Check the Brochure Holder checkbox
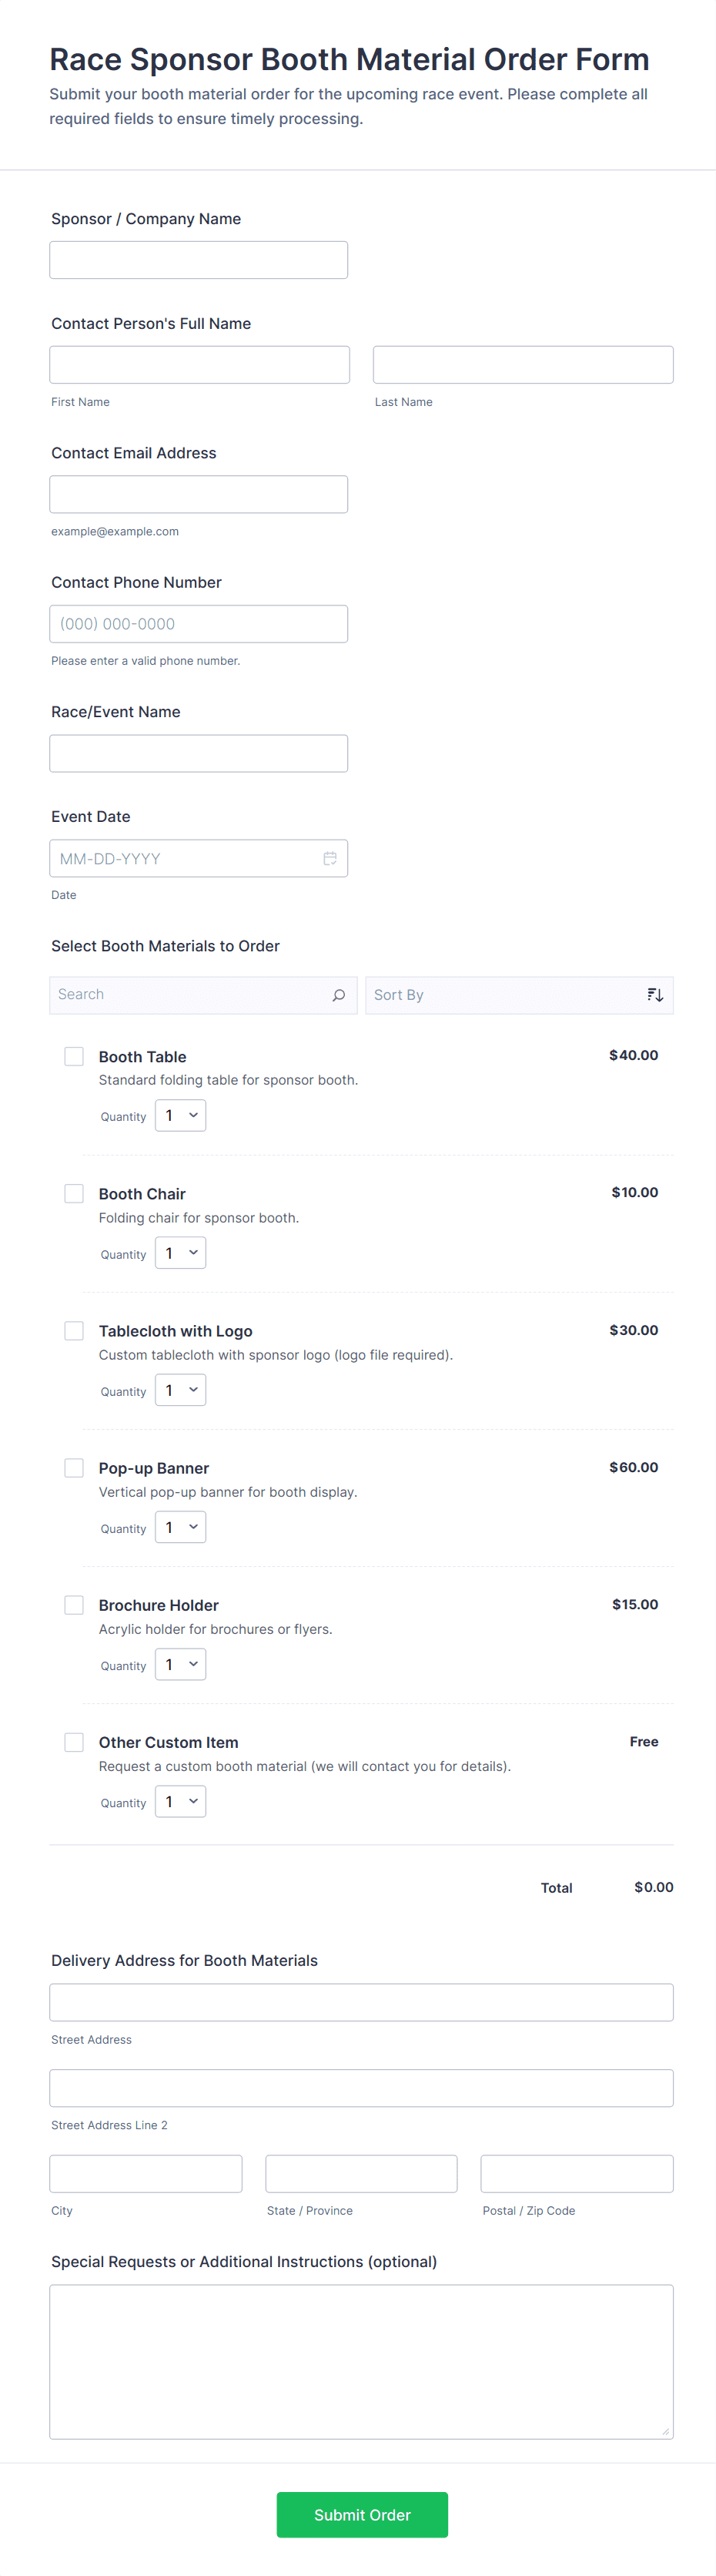The image size is (716, 2576). tap(74, 1604)
